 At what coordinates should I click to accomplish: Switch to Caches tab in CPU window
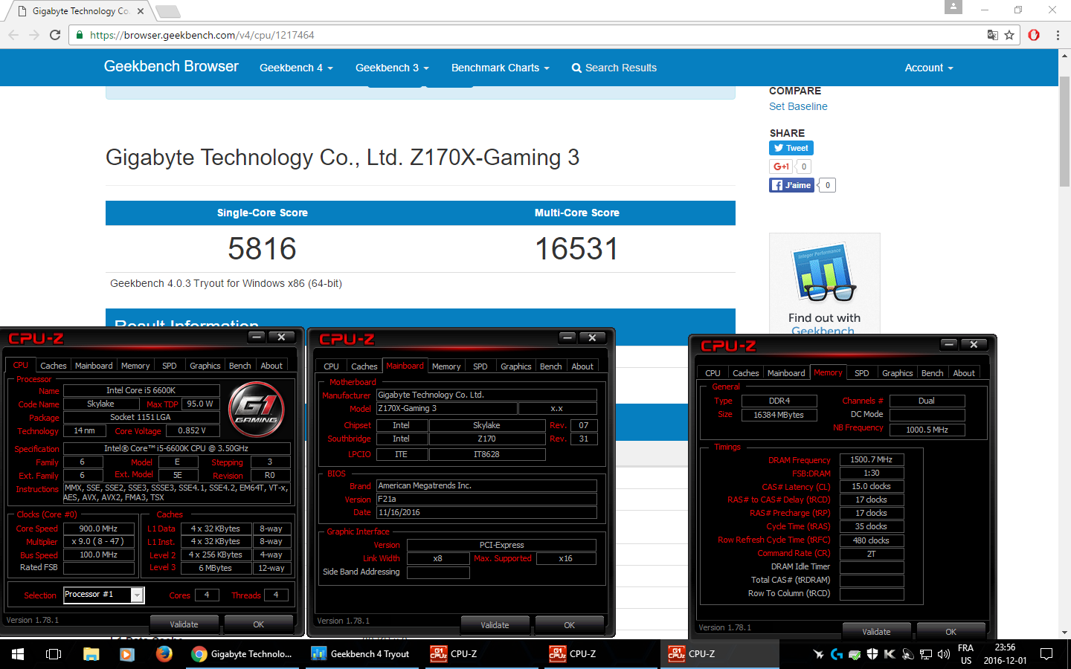point(54,366)
